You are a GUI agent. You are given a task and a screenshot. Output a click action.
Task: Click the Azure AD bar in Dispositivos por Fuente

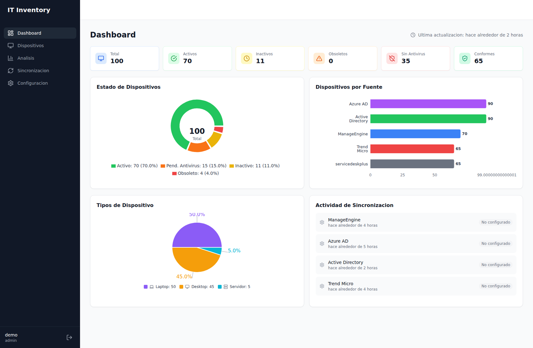click(x=428, y=104)
